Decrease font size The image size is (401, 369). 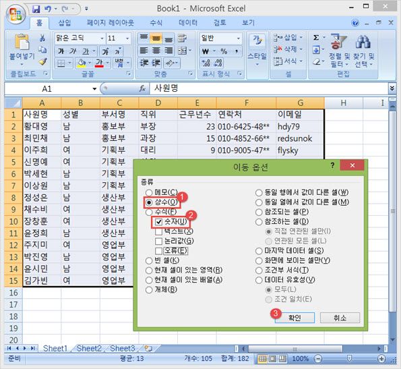pos(117,51)
